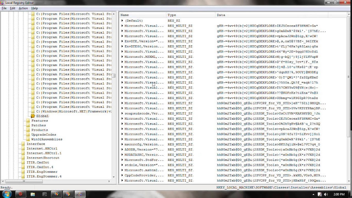
Task: Click the Features folder icon
Action: (x=28, y=121)
